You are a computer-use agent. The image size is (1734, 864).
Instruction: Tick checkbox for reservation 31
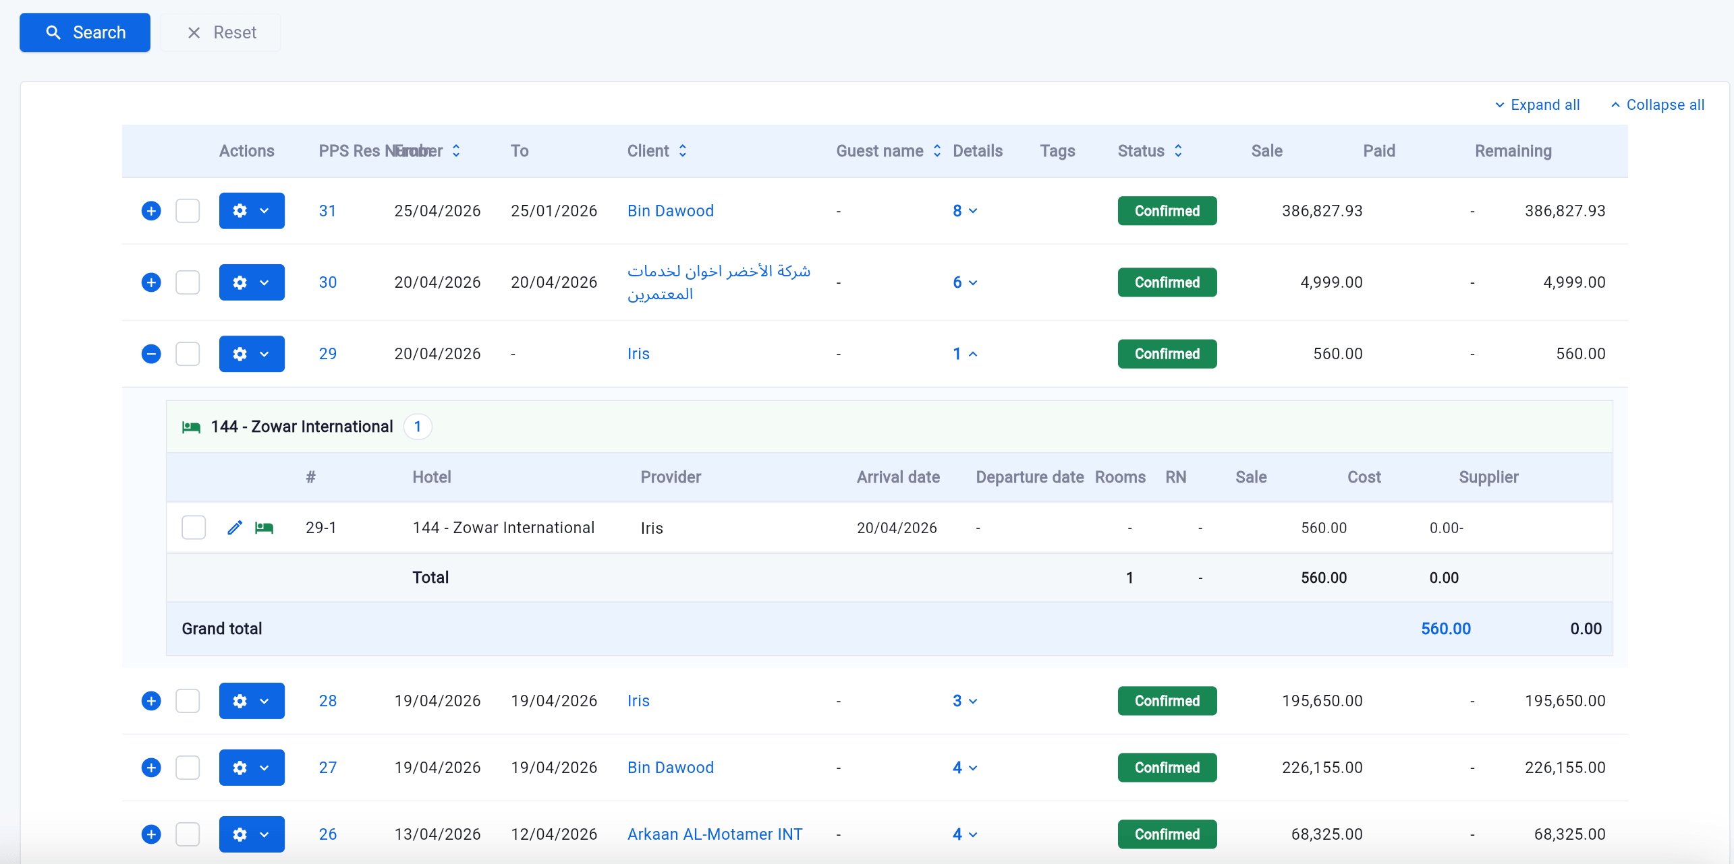[188, 211]
